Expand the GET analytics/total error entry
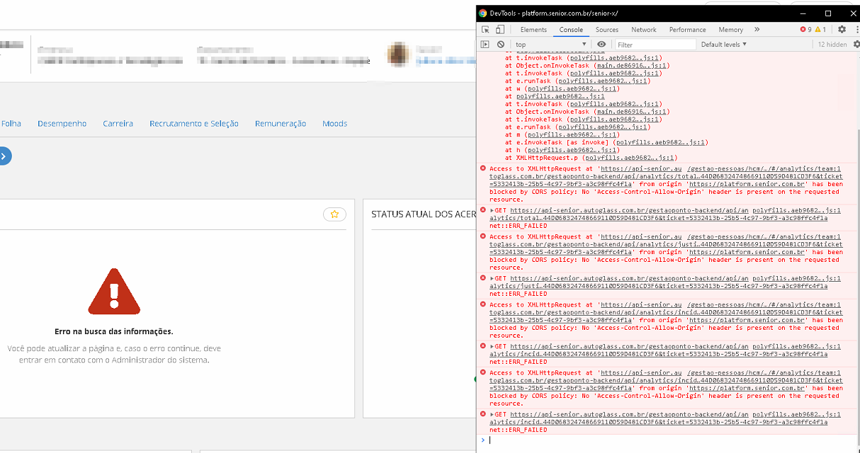Image resolution: width=860 pixels, height=453 pixels. coord(492,210)
